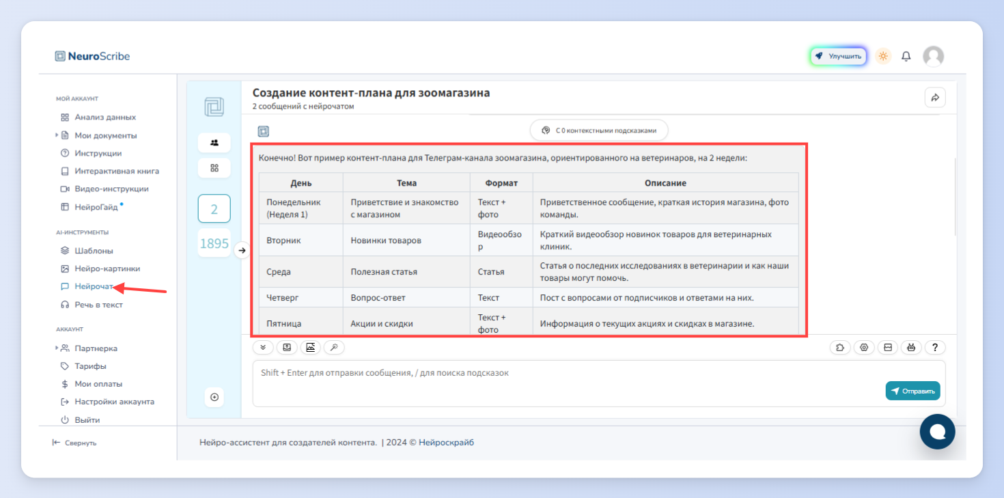This screenshot has width=1004, height=498.
Task: Click the Шаблоны layers icon
Action: pyautogui.click(x=65, y=251)
